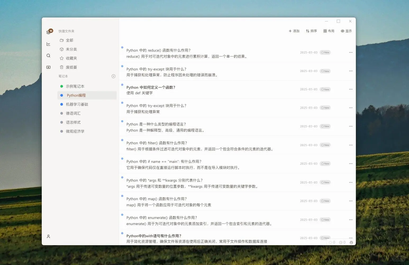Click the plus icon next to 笔记本 header

click(x=113, y=76)
